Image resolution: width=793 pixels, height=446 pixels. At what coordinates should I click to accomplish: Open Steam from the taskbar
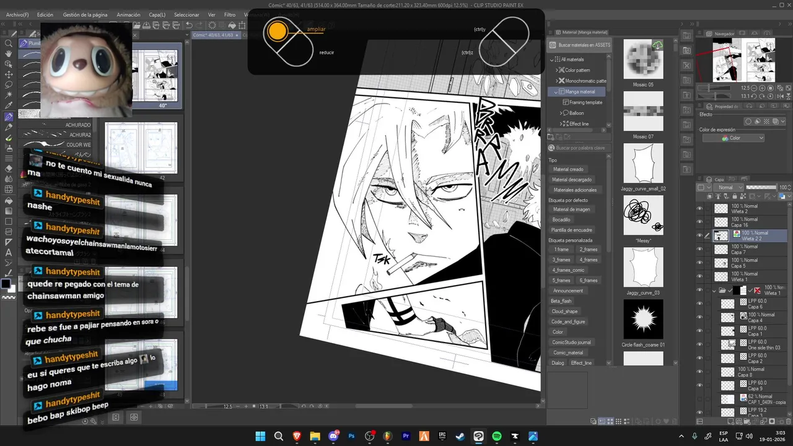pos(460,436)
